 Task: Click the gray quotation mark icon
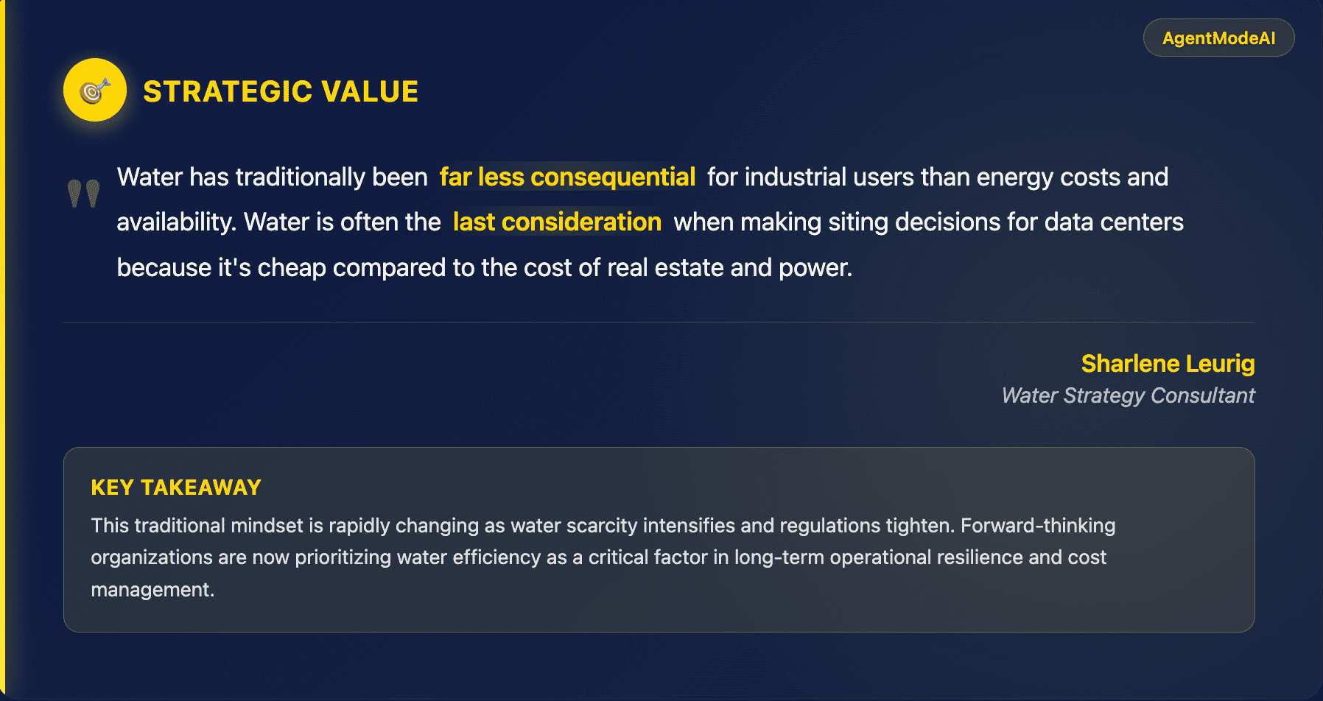(84, 194)
